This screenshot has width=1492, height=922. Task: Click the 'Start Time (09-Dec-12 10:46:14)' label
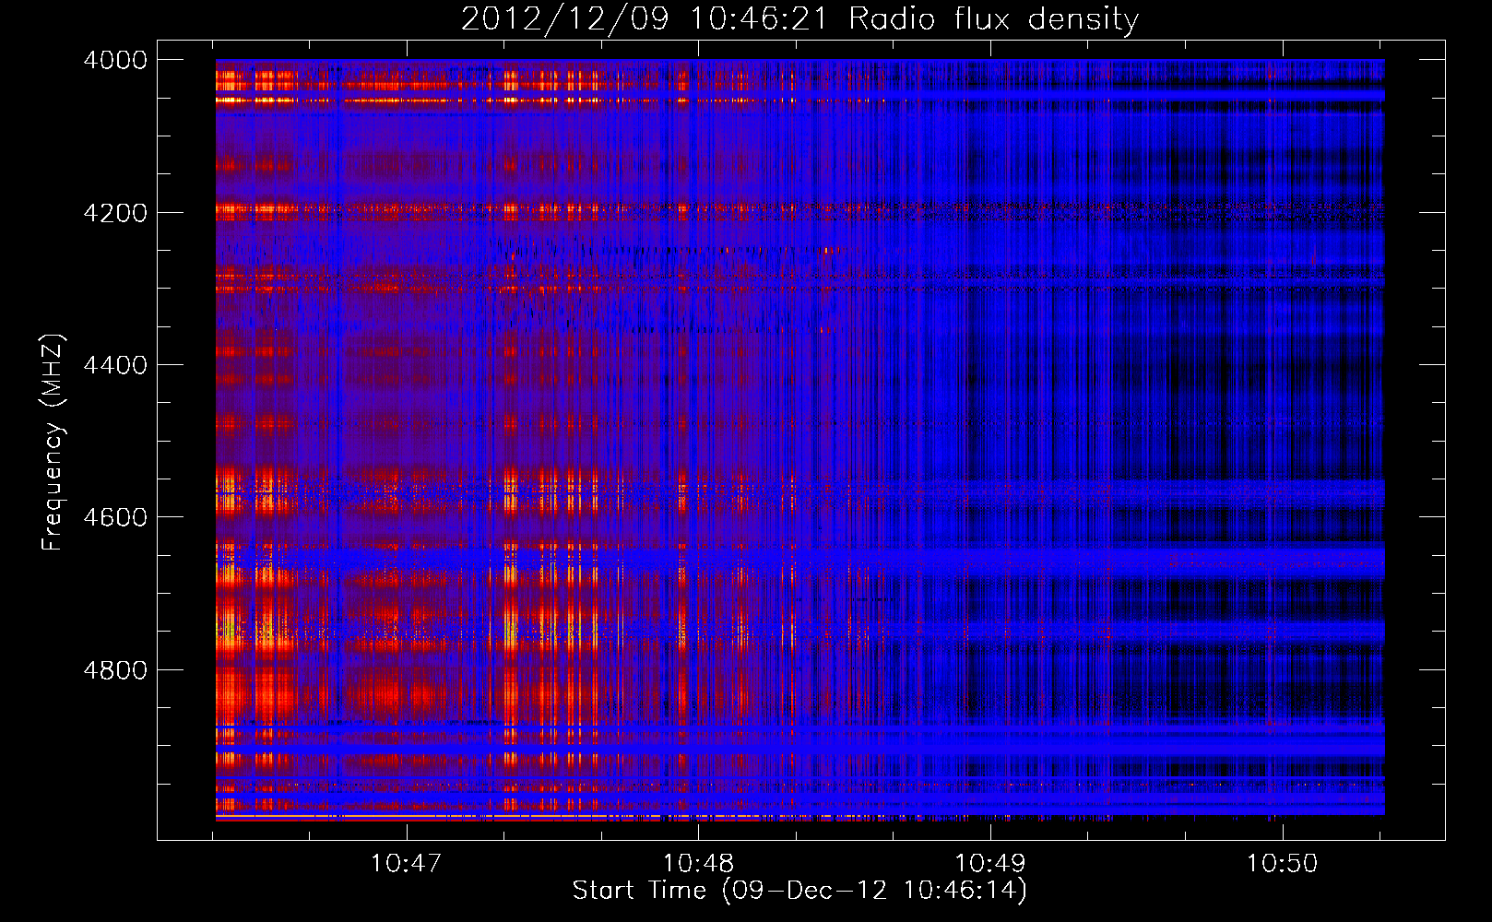click(799, 891)
